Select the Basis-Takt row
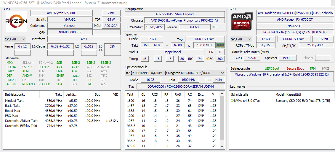 click(62, 106)
